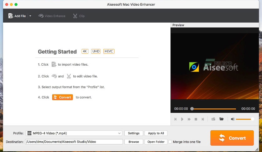Screen dimensions: 262x152
Task: Click the 4K badge
Action: pos(85,51)
